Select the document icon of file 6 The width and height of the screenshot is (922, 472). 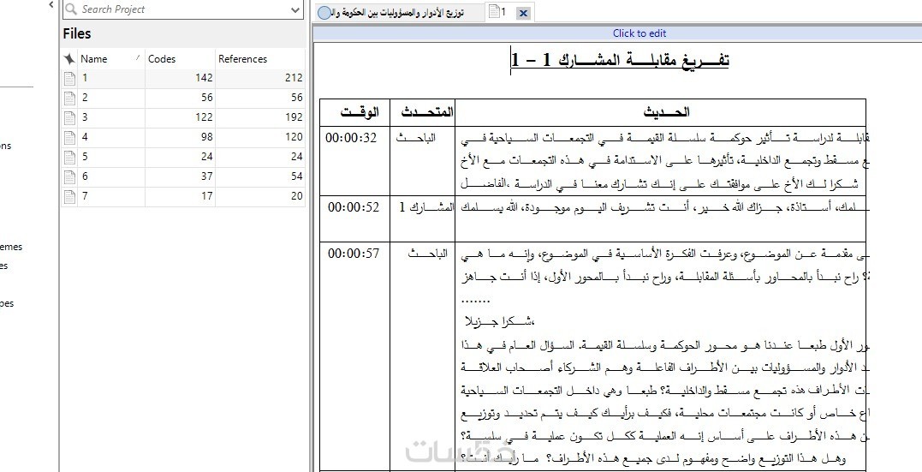69,176
